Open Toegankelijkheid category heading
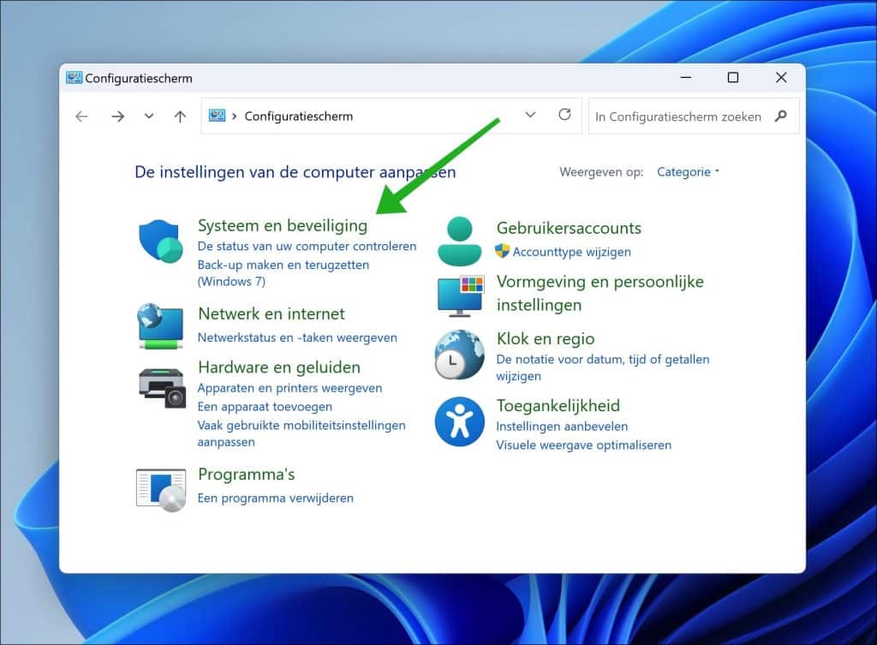This screenshot has width=877, height=645. pos(558,405)
